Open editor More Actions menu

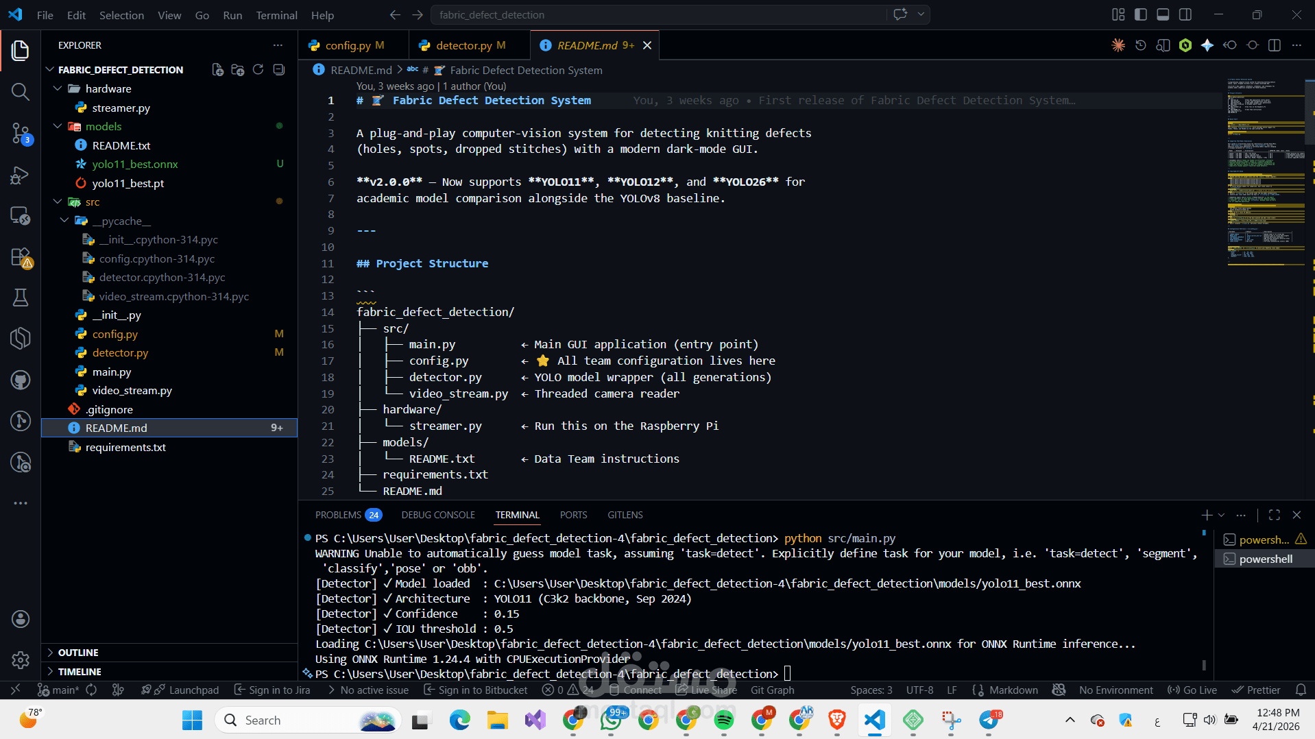pyautogui.click(x=1296, y=45)
